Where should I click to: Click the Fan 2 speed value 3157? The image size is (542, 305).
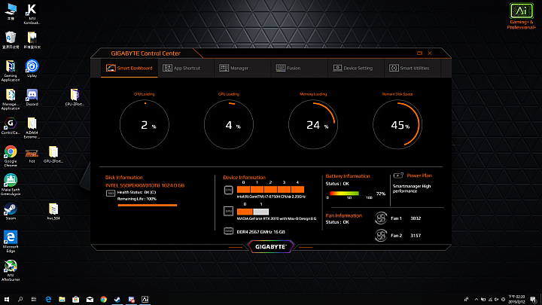tap(416, 236)
